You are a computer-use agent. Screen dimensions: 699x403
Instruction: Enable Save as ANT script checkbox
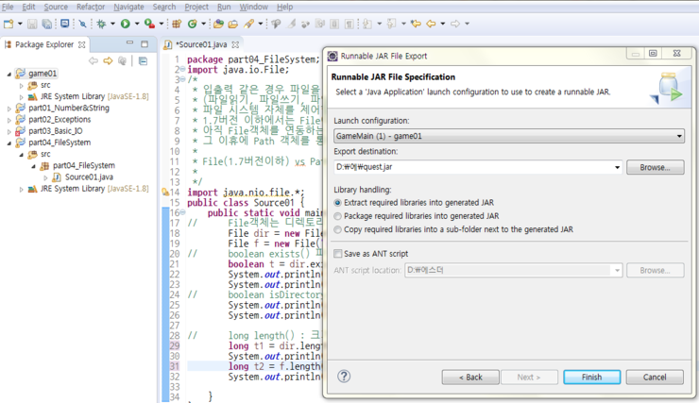(338, 253)
